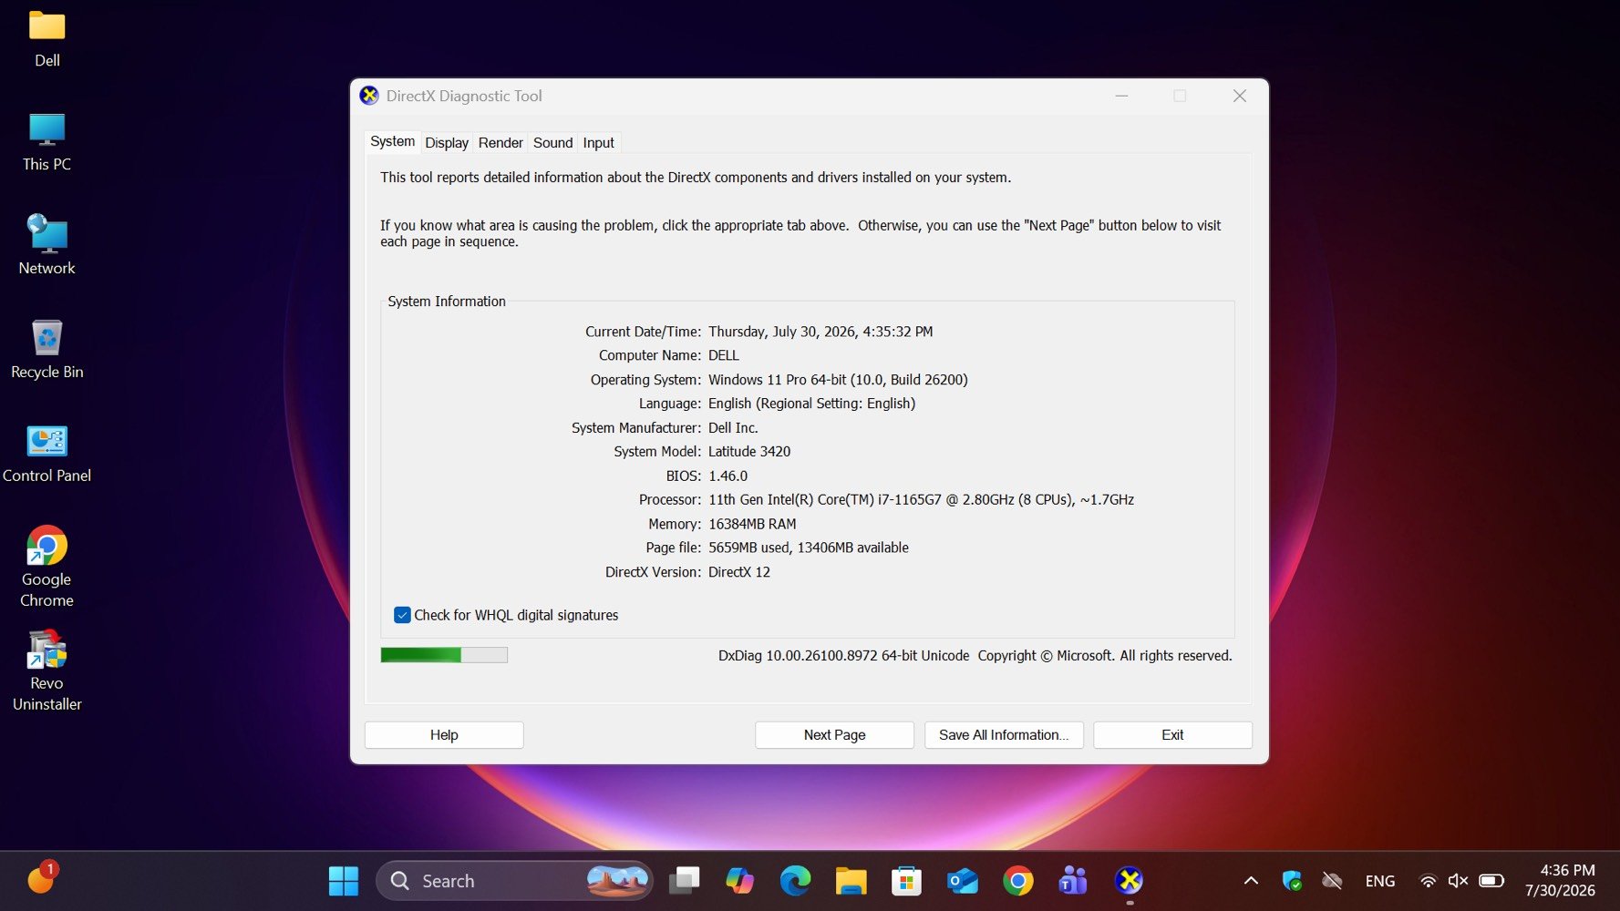Open the ENG language switcher

(1380, 881)
